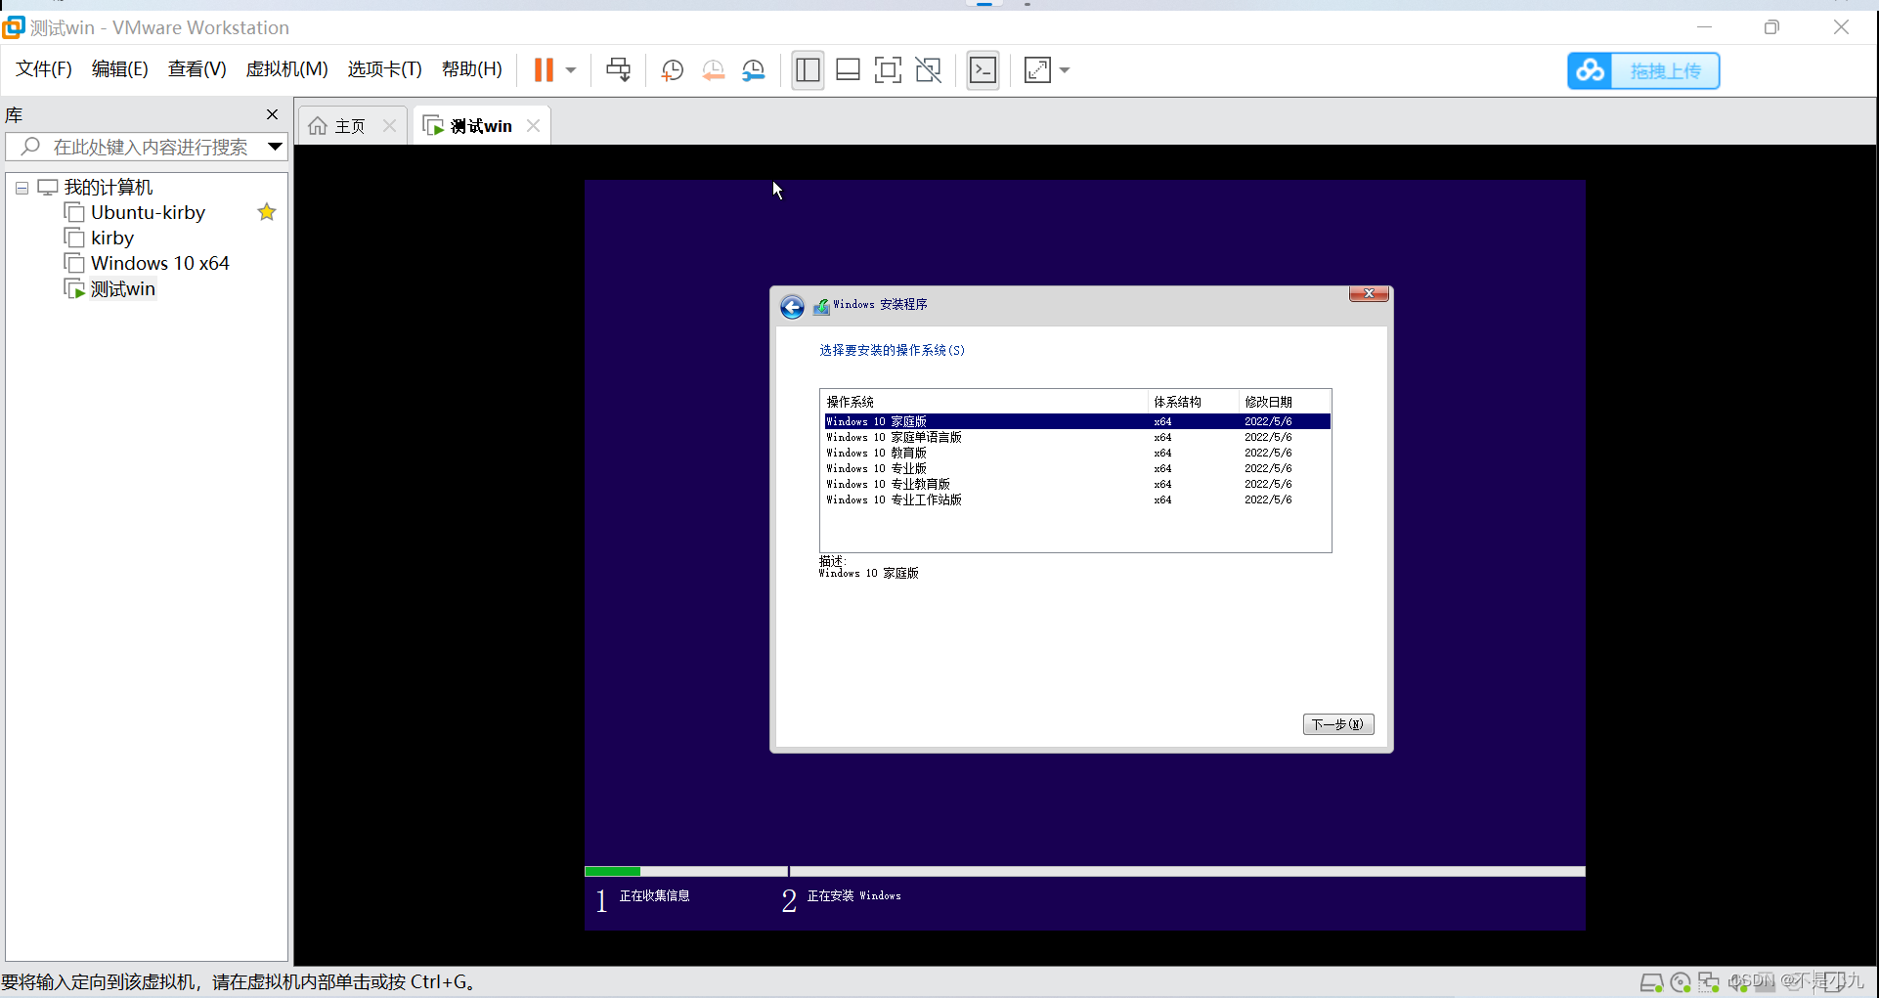This screenshot has height=998, width=1879.
Task: Select Windows 10 教育版 row
Action: (x=1077, y=453)
